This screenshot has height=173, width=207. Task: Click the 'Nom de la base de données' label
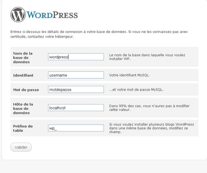tap(23, 58)
